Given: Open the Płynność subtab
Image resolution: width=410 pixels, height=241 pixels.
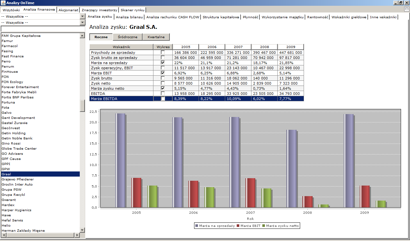Looking at the screenshot, I should point(250,17).
